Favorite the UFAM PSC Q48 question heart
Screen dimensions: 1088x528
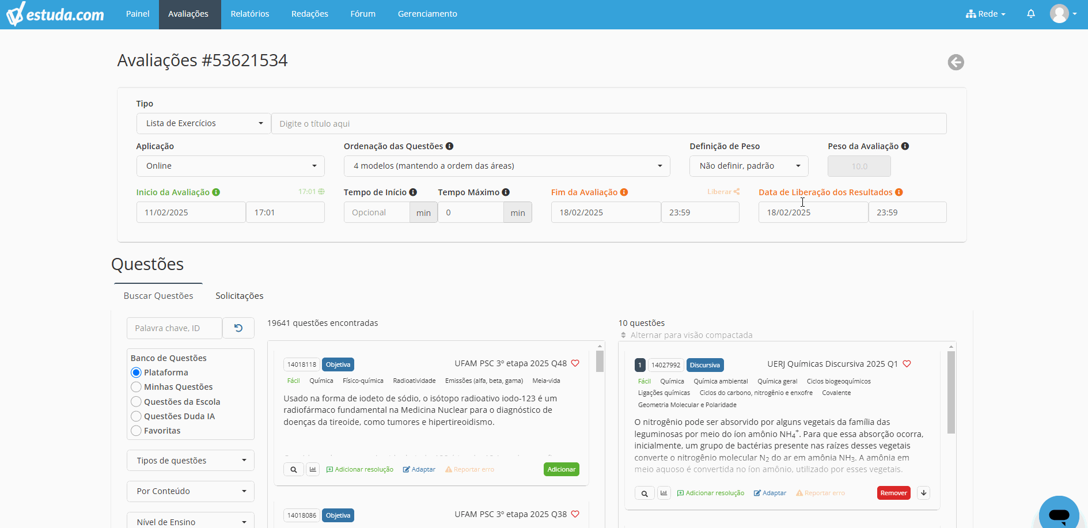tap(575, 363)
